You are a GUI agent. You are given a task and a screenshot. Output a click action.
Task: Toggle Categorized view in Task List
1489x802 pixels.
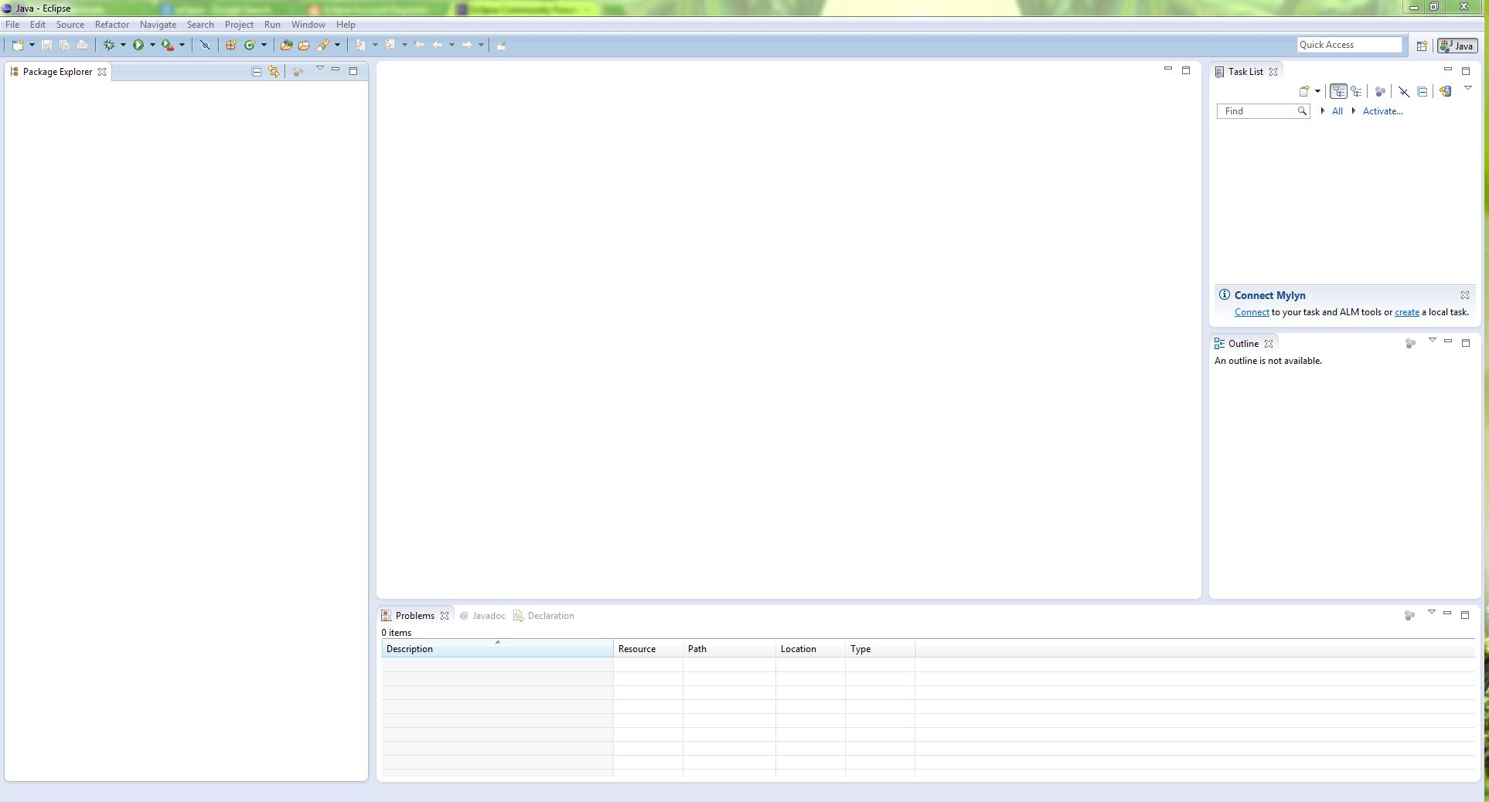(x=1338, y=91)
